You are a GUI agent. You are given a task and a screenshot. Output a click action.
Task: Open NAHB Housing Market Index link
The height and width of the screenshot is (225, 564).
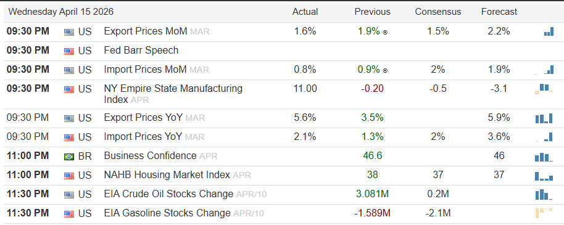coord(167,175)
